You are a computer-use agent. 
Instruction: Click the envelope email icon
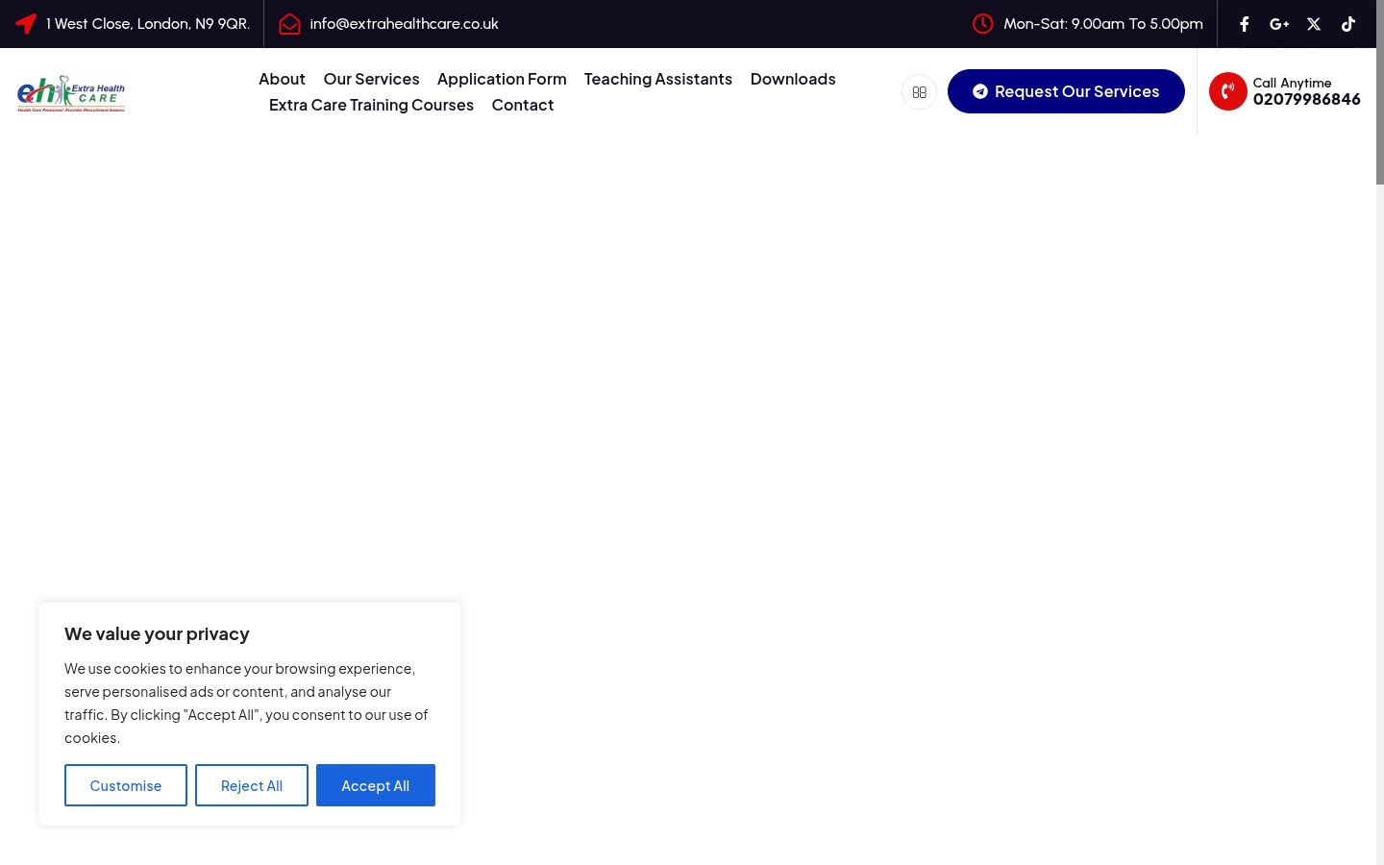289,24
